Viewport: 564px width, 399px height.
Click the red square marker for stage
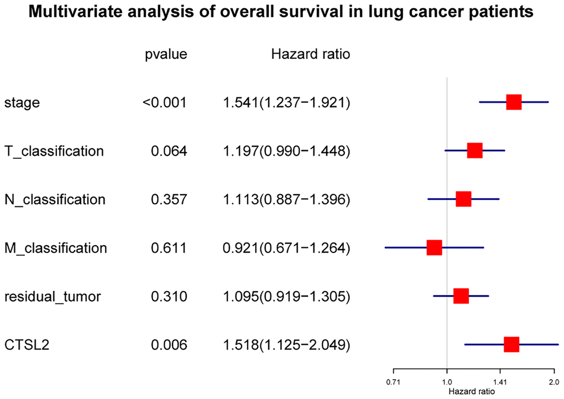514,102
